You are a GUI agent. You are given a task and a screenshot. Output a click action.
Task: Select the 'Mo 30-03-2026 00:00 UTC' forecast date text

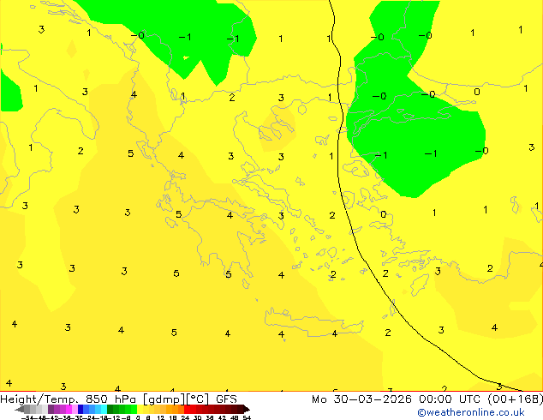point(397,399)
